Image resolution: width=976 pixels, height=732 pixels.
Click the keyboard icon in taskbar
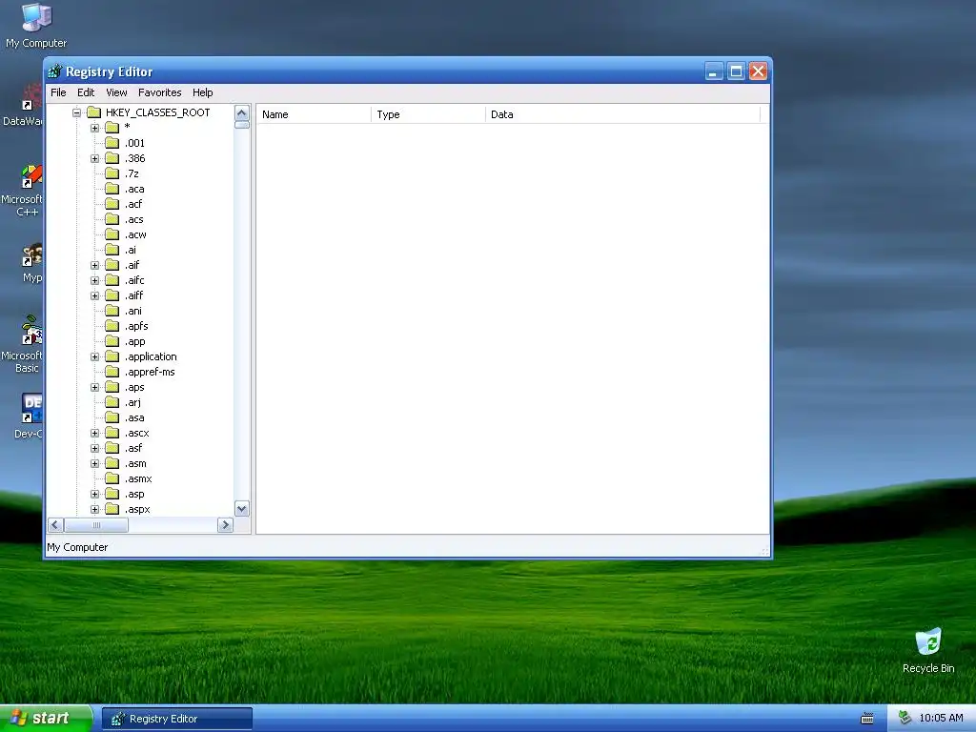pyautogui.click(x=866, y=719)
